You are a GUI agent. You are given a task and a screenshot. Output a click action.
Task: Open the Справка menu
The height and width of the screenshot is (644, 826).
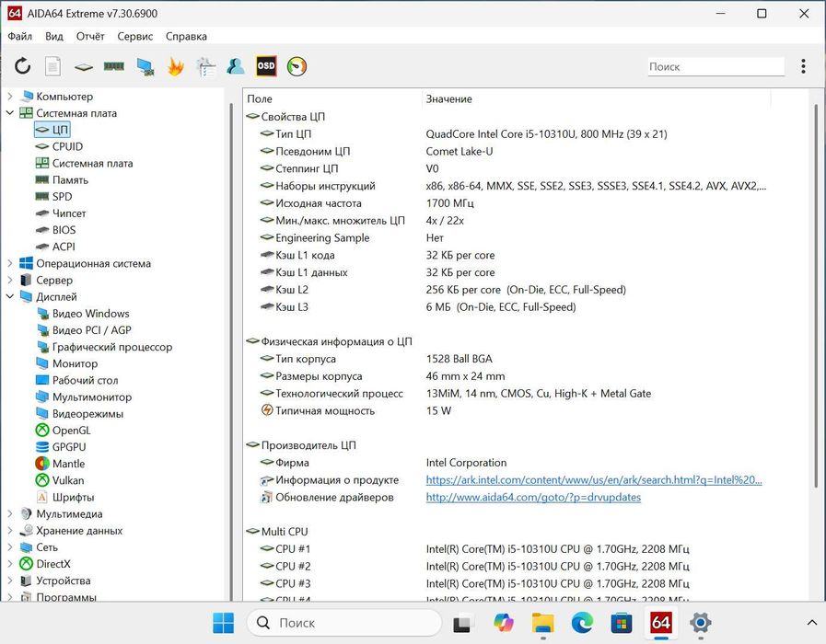pyautogui.click(x=186, y=36)
